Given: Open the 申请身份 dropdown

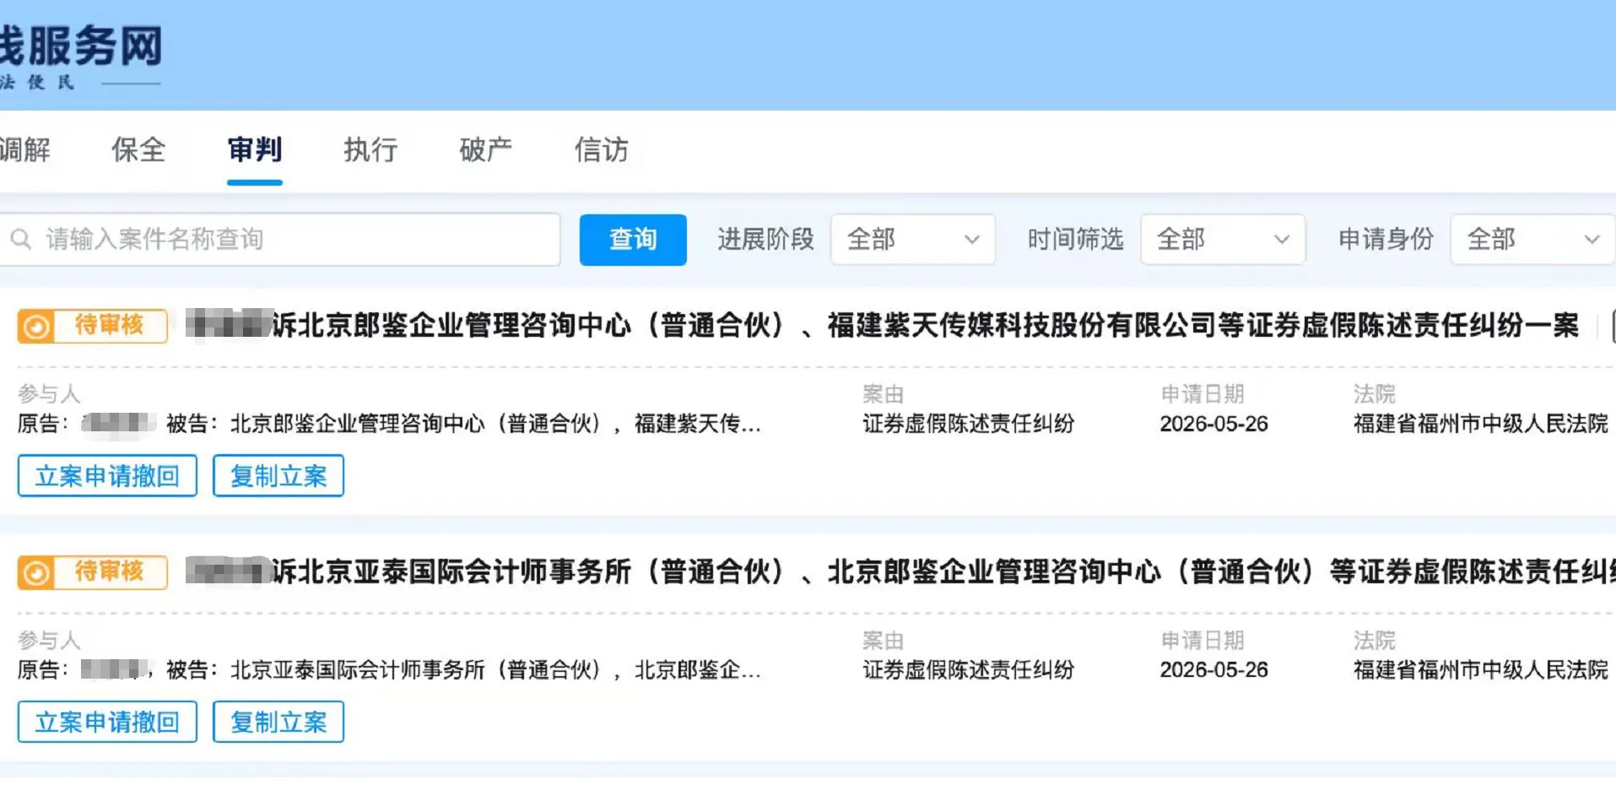Looking at the screenshot, I should 1532,240.
